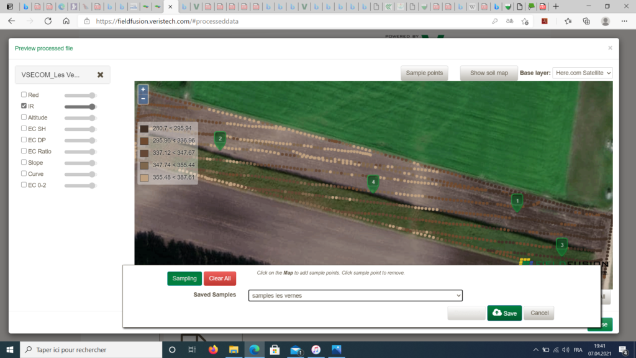Adjust the IR opacity slider
This screenshot has height=358, width=636.
tap(81, 107)
